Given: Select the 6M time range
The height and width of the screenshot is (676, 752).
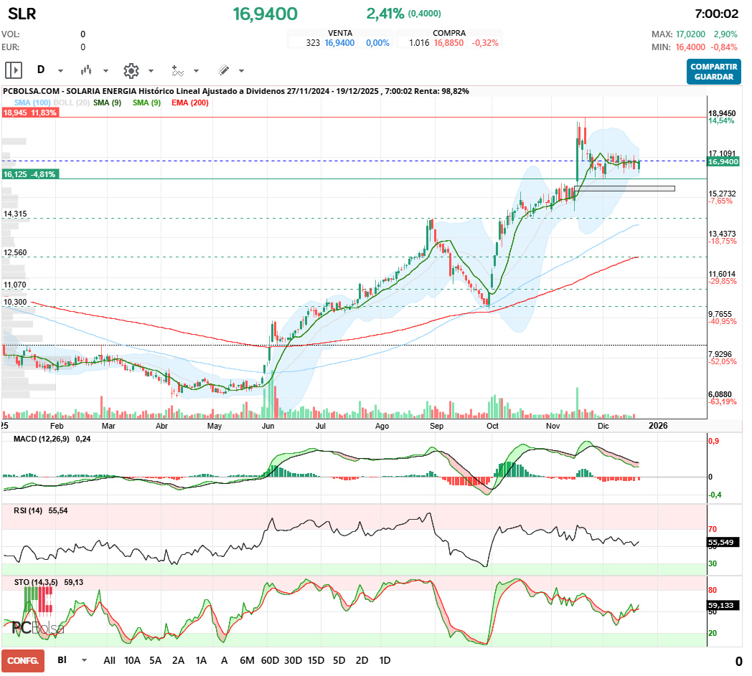Looking at the screenshot, I should click(247, 660).
